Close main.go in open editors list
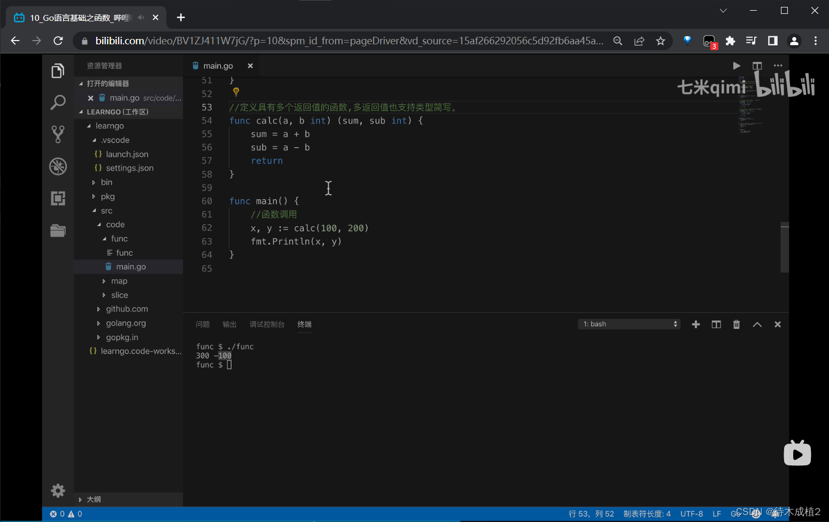The image size is (829, 522). (90, 98)
